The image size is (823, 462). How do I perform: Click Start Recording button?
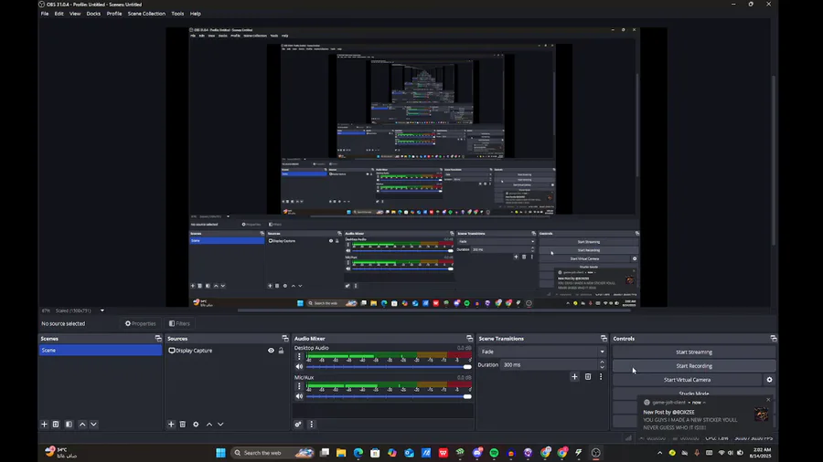pos(694,365)
